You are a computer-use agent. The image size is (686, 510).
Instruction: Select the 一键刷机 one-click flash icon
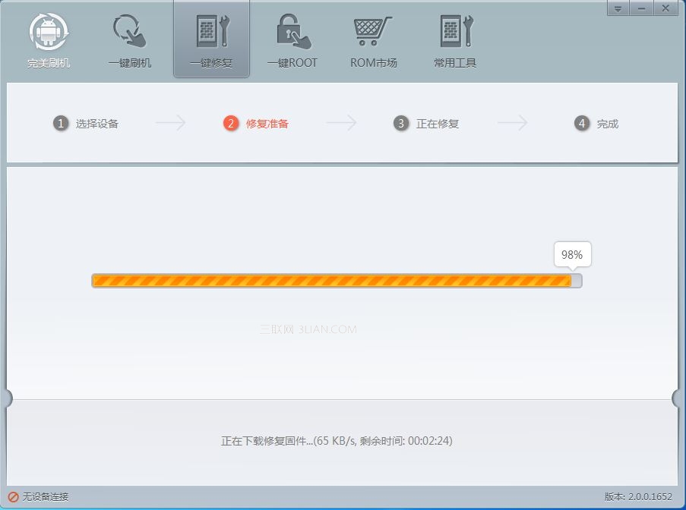coord(129,31)
